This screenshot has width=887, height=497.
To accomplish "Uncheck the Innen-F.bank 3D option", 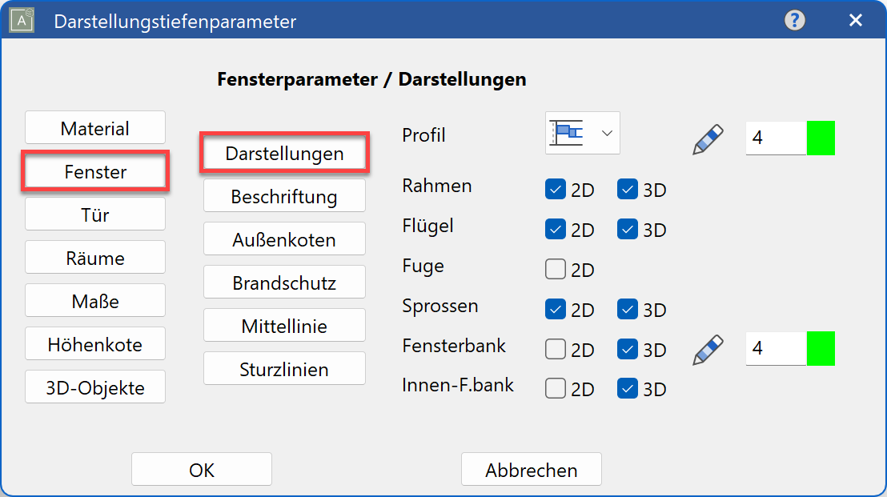I will click(x=627, y=388).
